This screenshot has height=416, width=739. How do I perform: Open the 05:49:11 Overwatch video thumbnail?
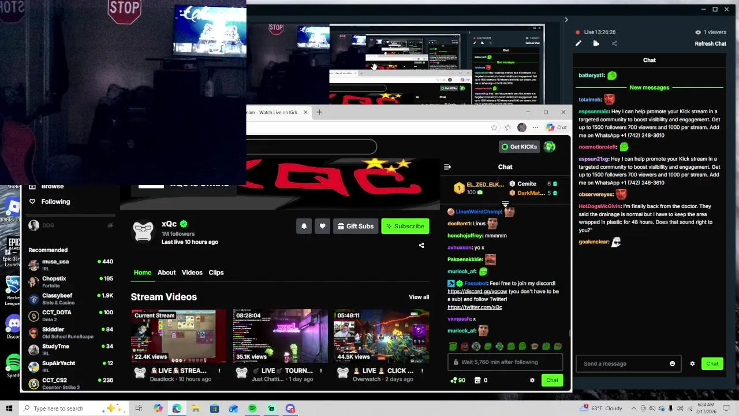coord(381,336)
